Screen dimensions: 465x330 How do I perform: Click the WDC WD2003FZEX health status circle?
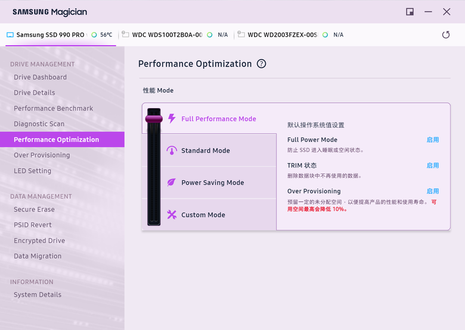325,35
